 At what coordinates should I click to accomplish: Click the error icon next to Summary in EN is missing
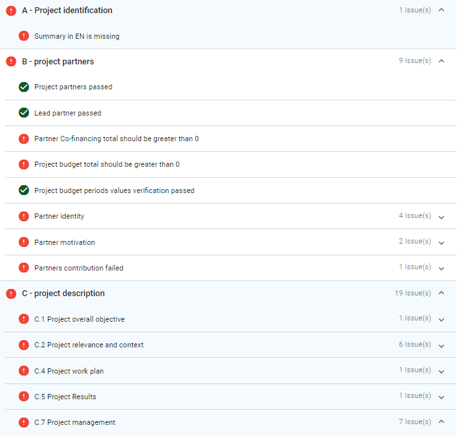point(24,36)
